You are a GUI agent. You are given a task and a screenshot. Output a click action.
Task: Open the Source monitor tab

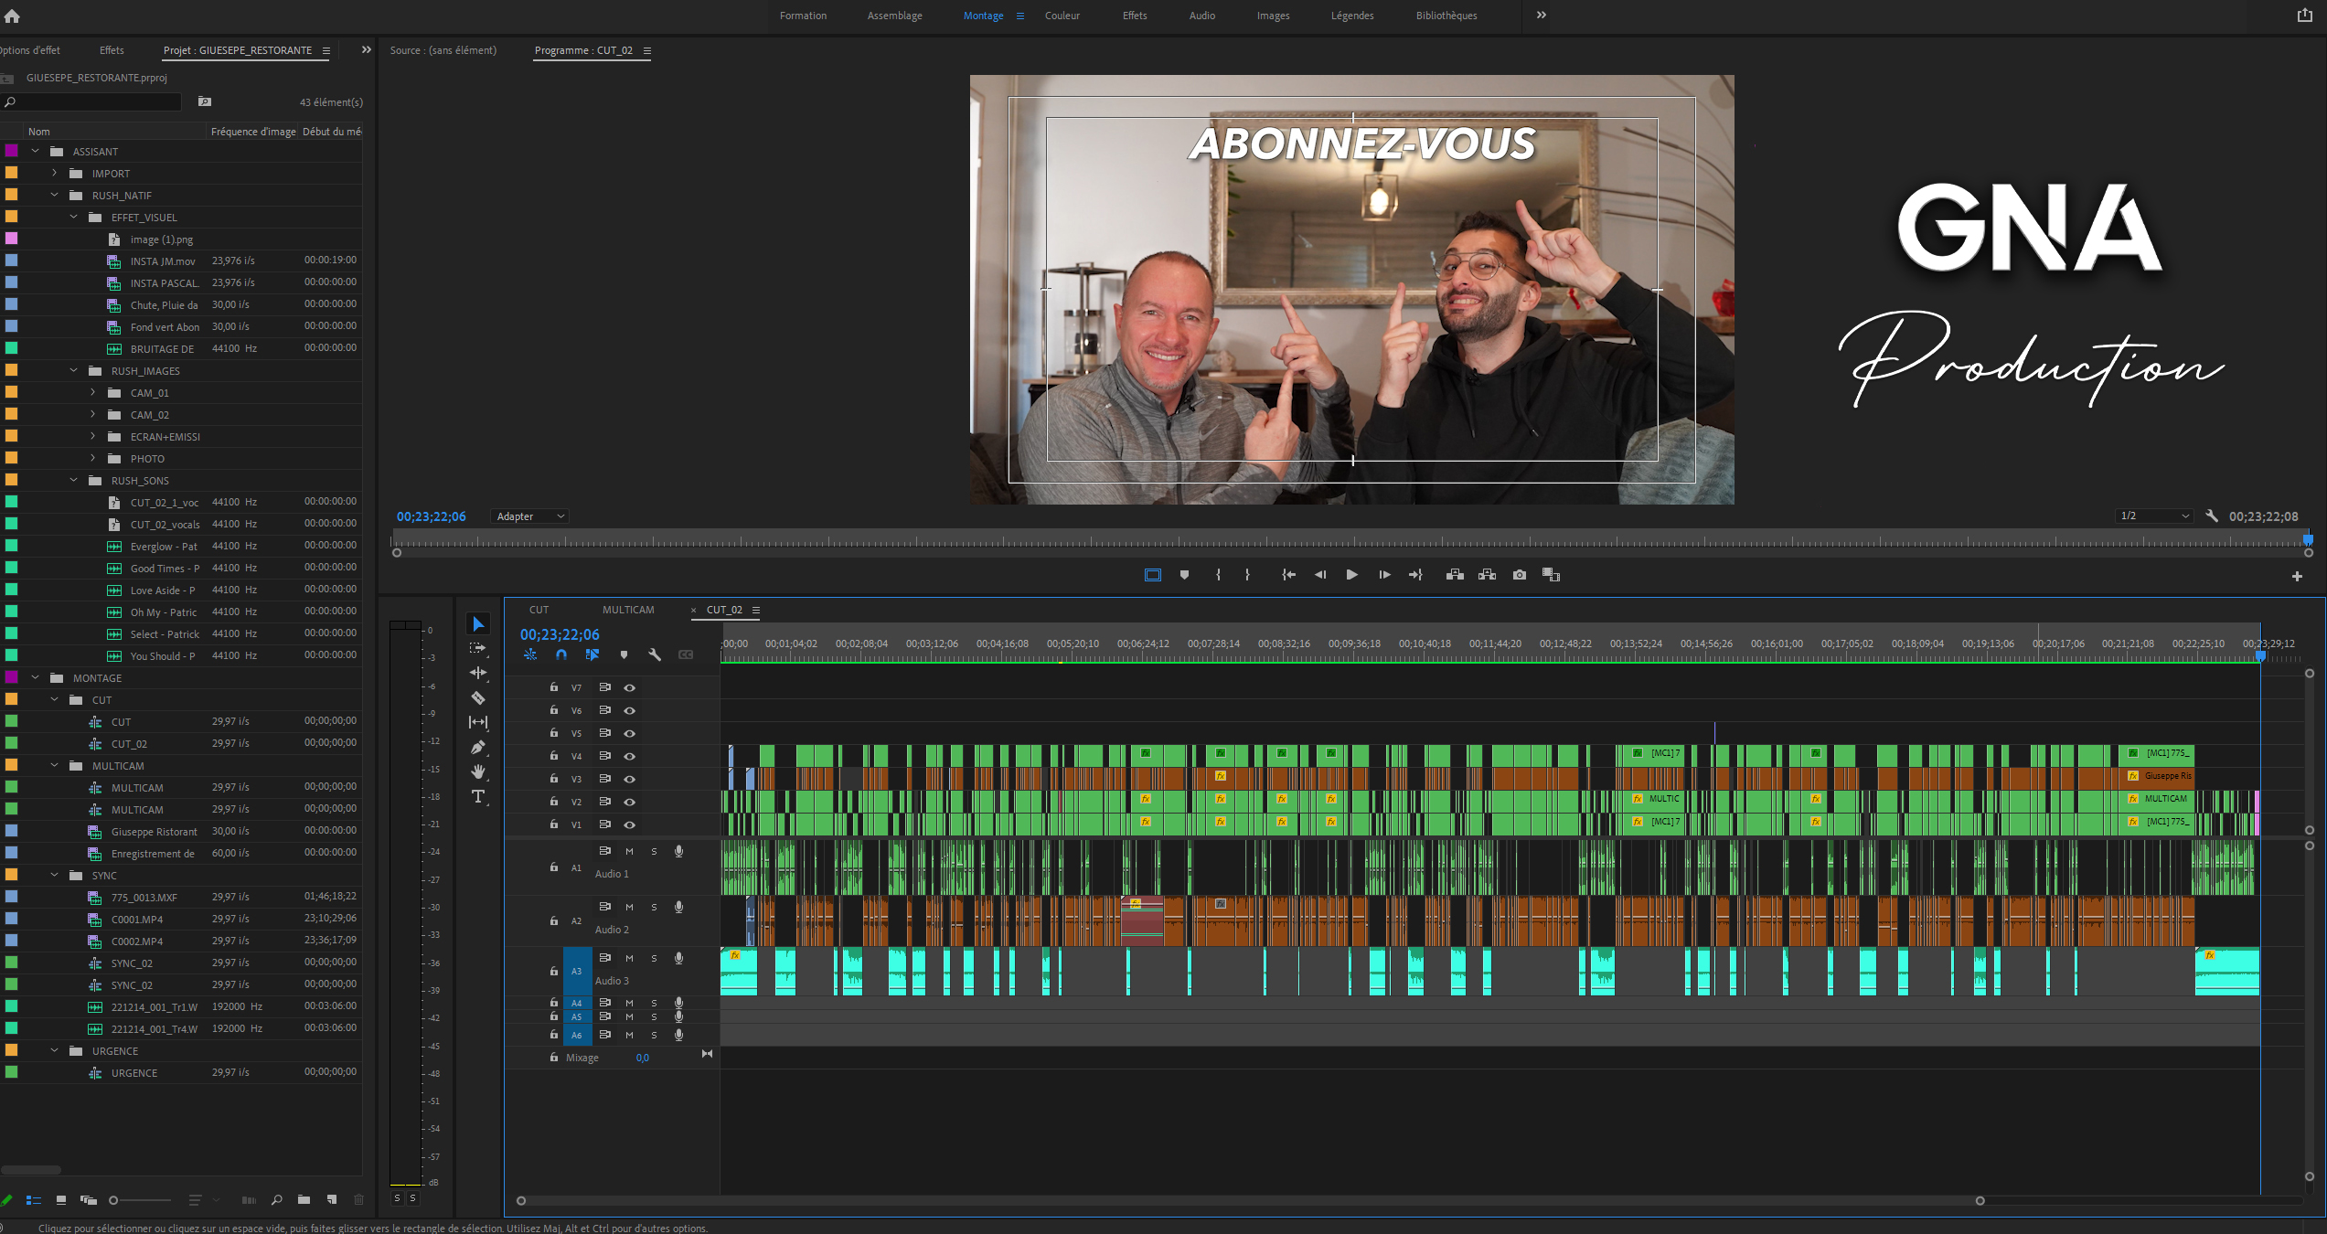click(443, 50)
